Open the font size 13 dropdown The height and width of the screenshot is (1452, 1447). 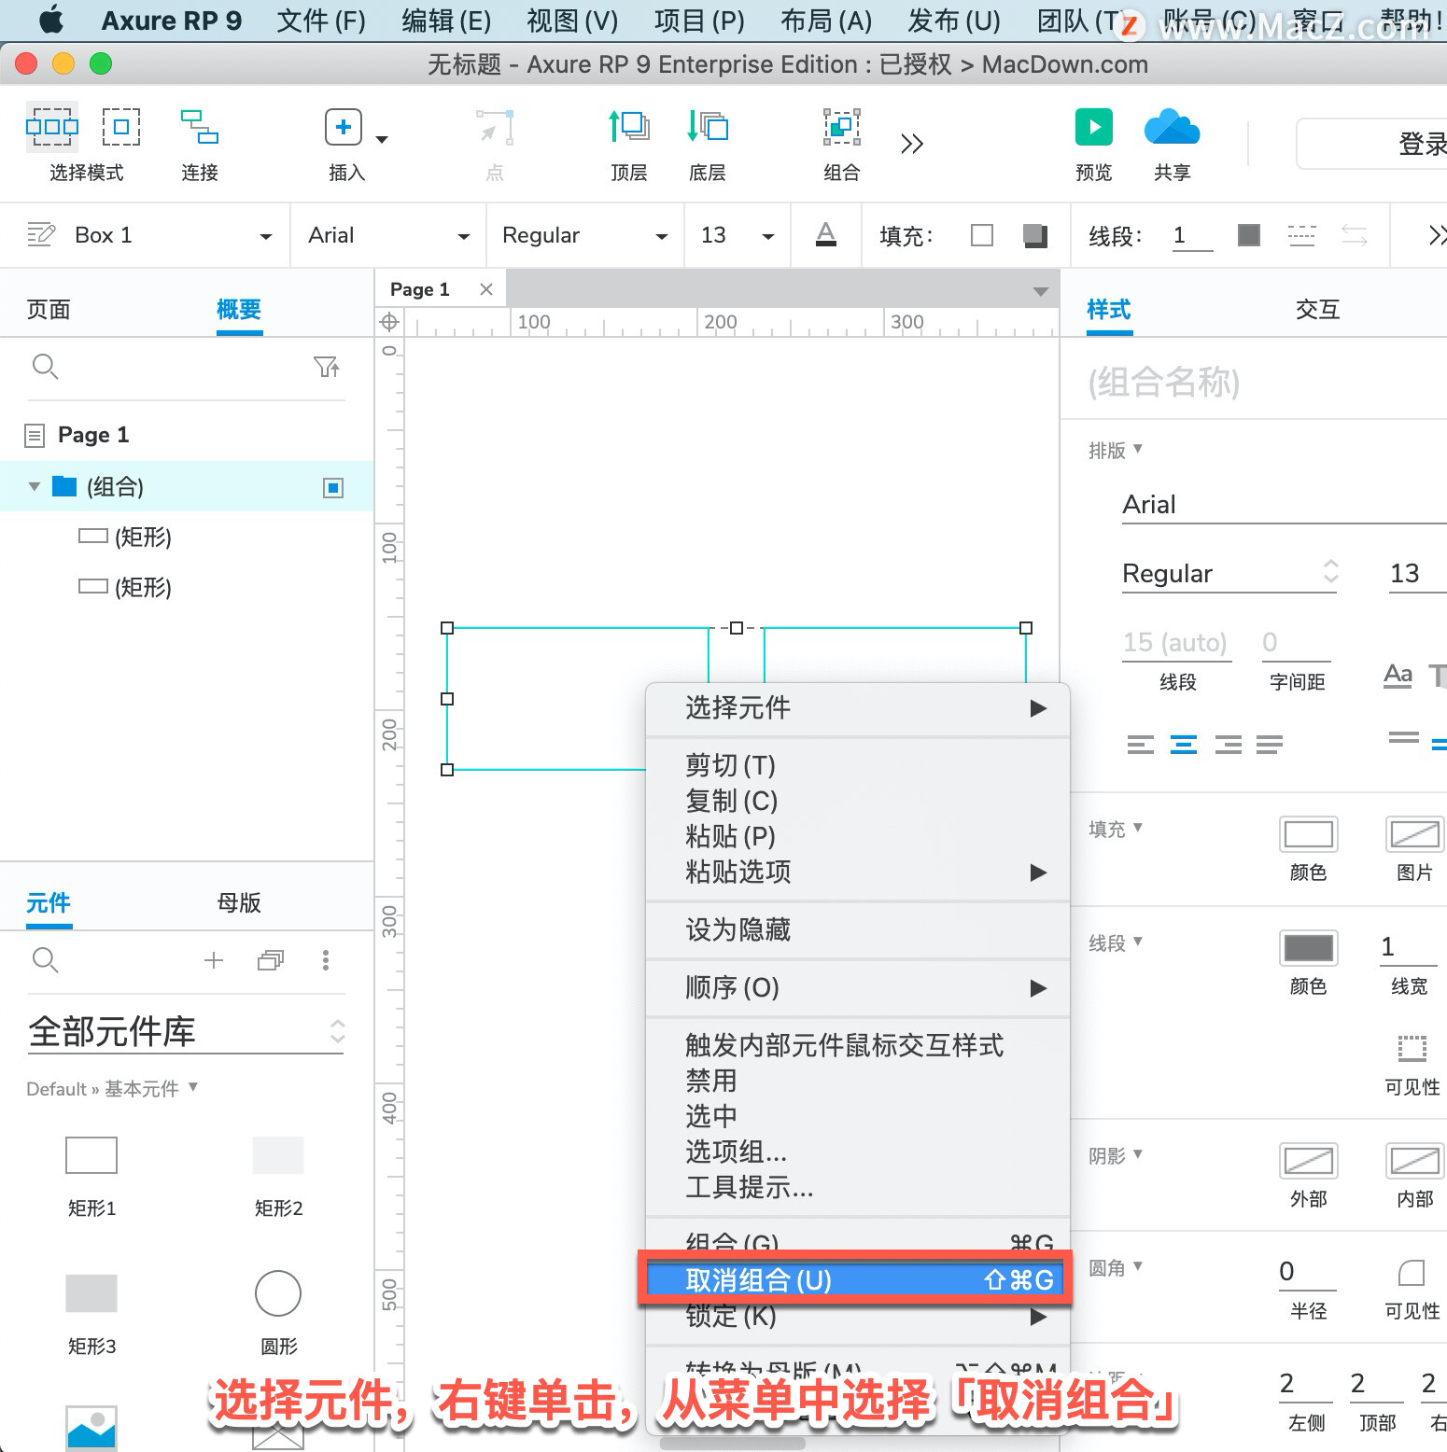[738, 236]
